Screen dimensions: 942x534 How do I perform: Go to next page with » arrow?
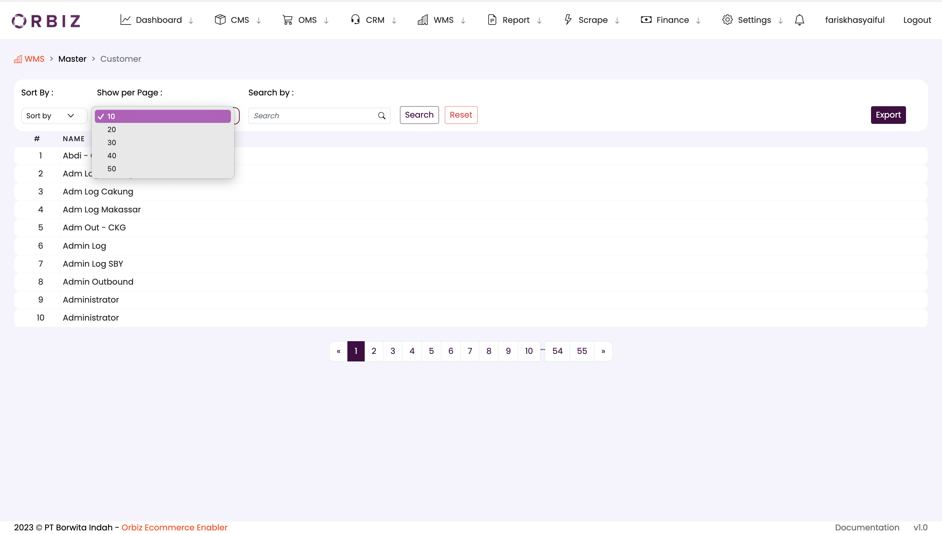click(603, 351)
